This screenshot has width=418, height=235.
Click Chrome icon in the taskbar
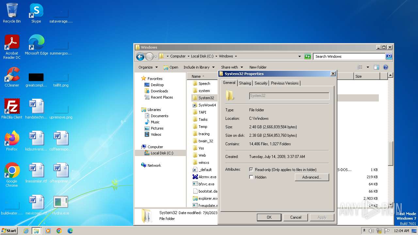pyautogui.click(x=59, y=231)
